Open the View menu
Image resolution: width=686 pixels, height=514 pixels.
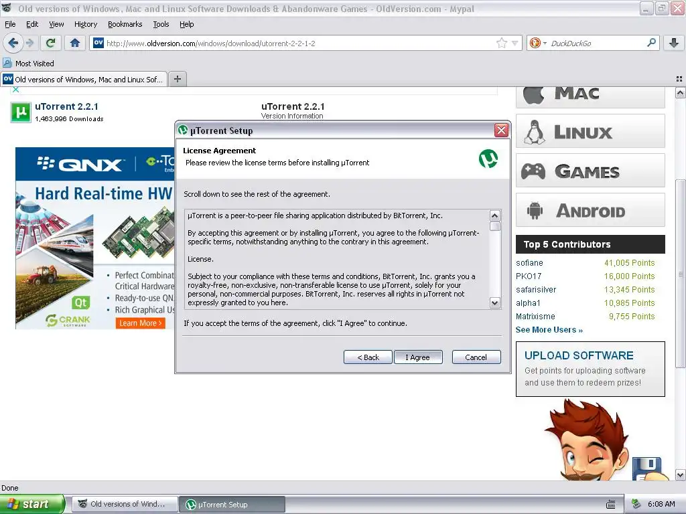pyautogui.click(x=56, y=24)
